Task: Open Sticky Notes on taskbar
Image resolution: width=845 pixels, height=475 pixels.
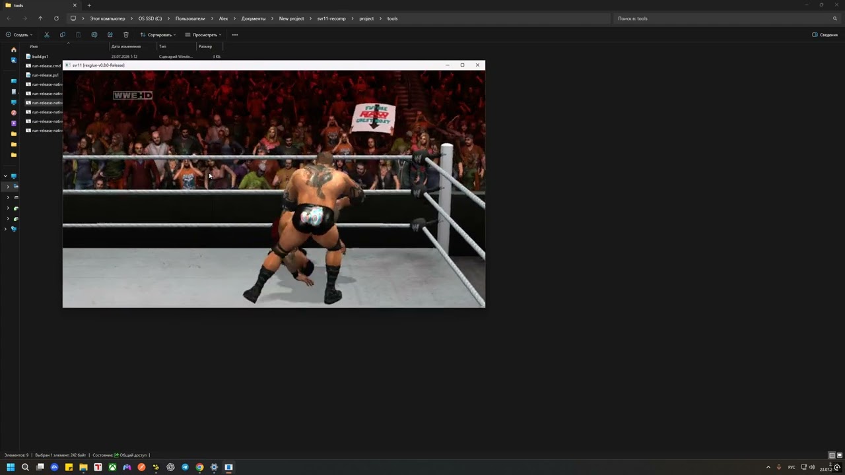Action: tap(69, 467)
